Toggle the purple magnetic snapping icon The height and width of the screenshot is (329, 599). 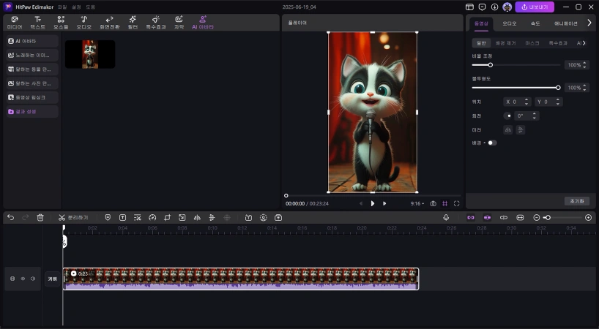[487, 217]
